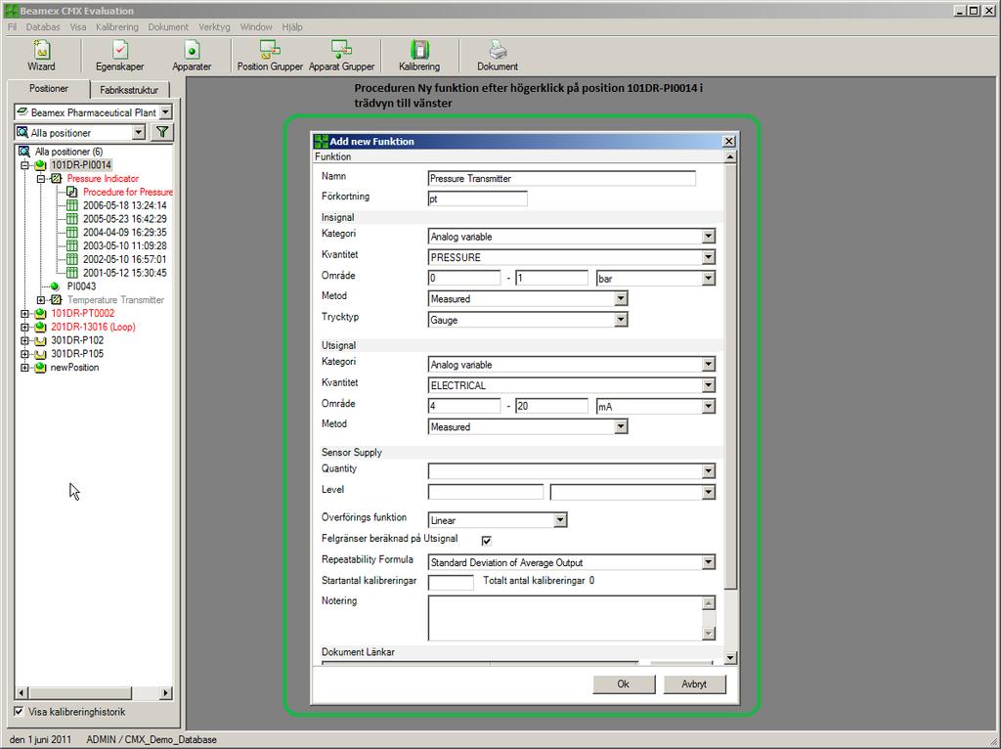Image resolution: width=1001 pixels, height=749 pixels.
Task: Toggle Felgränser beräknad på Utsignal checkbox
Action: click(487, 541)
